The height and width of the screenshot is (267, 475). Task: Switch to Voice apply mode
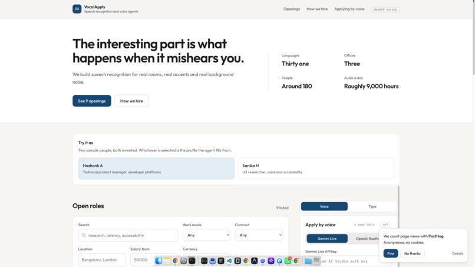click(324, 206)
